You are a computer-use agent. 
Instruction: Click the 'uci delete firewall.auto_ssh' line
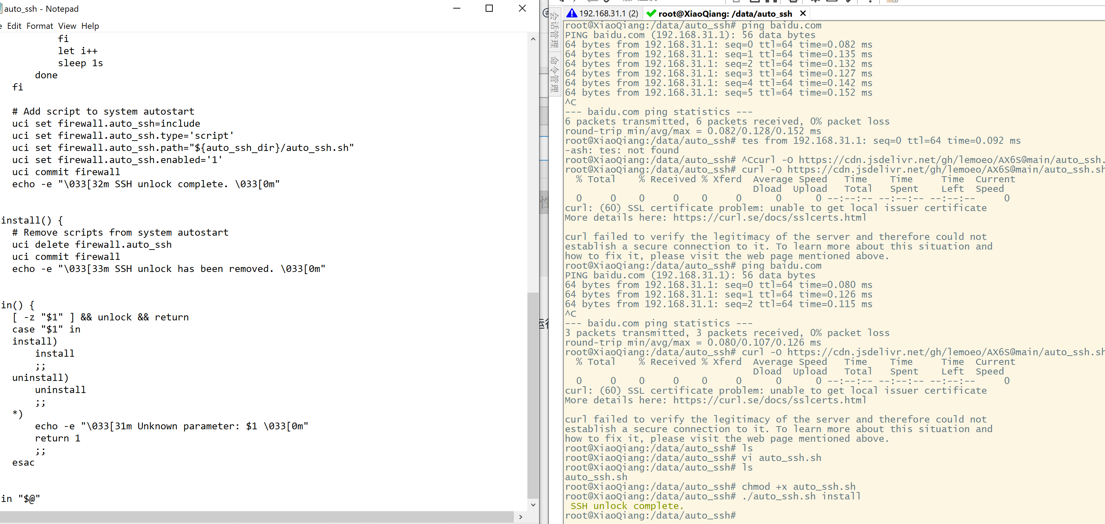(x=92, y=245)
